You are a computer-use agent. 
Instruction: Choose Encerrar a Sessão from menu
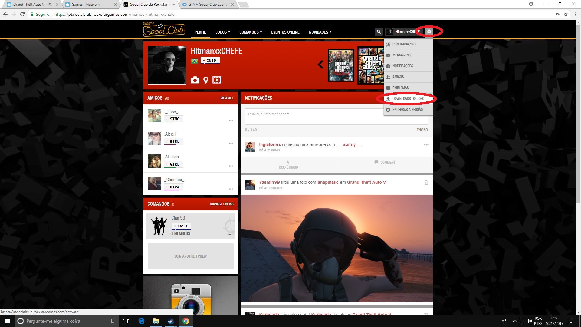pos(407,110)
